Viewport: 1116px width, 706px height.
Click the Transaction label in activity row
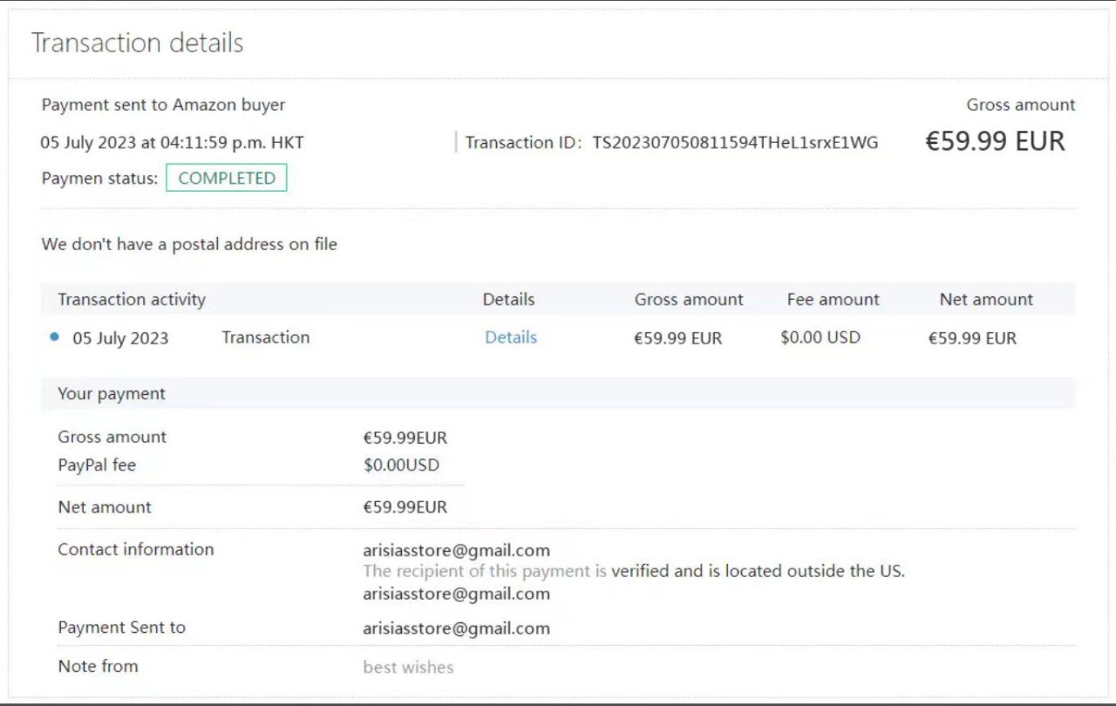(x=265, y=337)
